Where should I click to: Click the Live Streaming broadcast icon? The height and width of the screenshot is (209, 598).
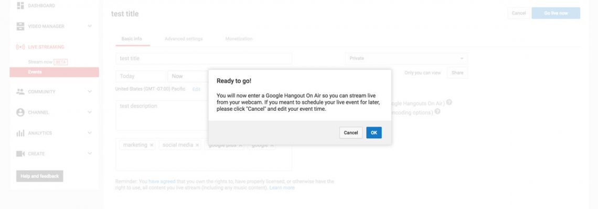(x=20, y=47)
